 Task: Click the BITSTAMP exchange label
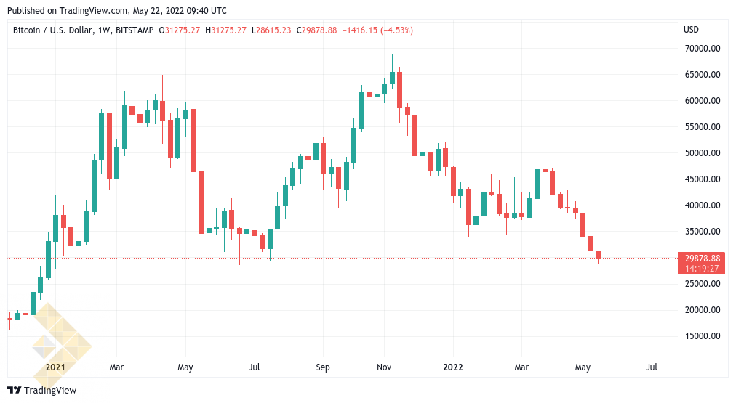pos(135,30)
